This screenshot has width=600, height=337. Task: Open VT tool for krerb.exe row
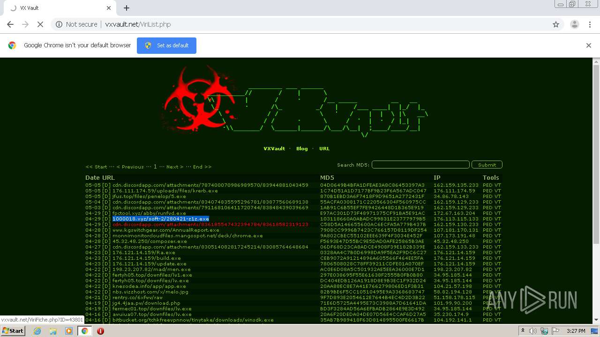[x=498, y=190]
